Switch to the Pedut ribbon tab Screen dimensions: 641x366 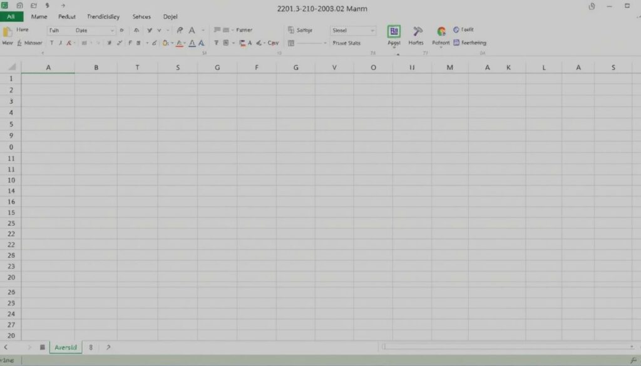coord(66,17)
